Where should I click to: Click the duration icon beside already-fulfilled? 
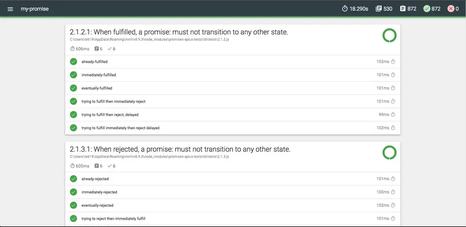point(393,62)
